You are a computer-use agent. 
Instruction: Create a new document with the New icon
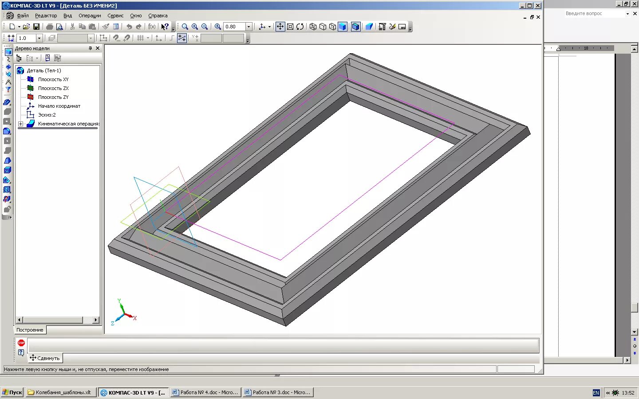point(12,27)
